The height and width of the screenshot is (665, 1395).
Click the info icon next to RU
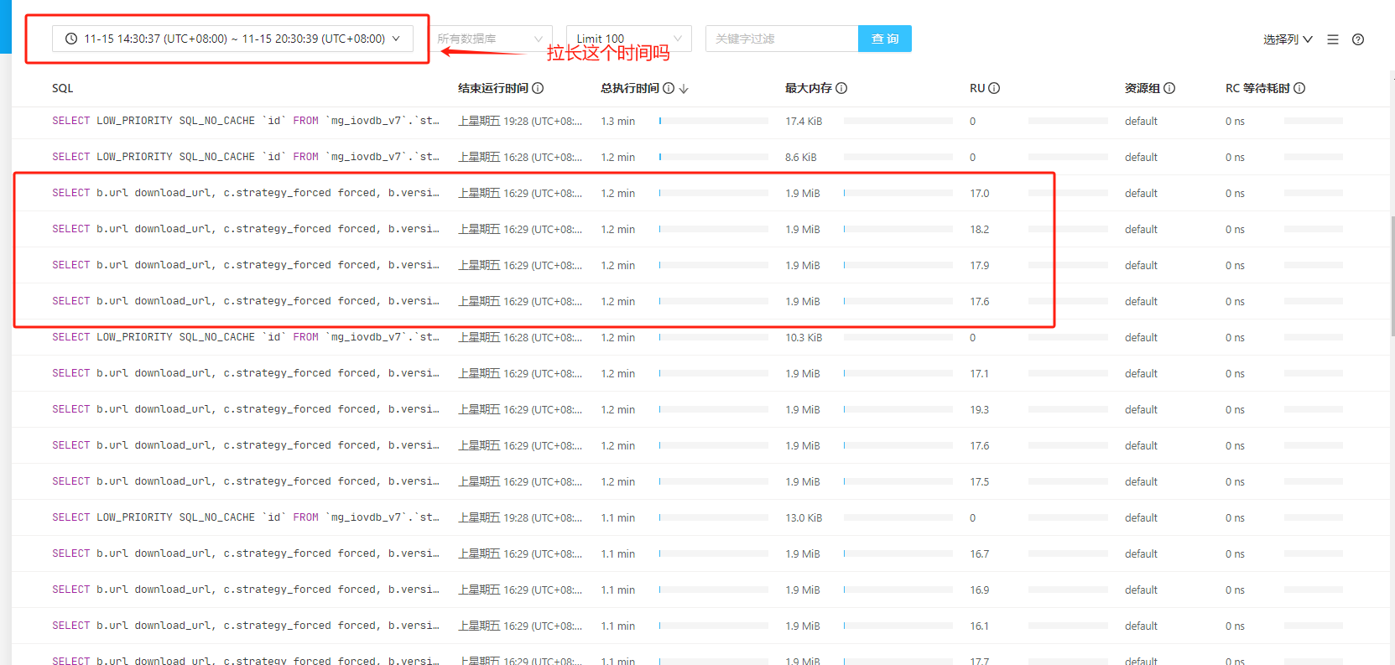994,88
